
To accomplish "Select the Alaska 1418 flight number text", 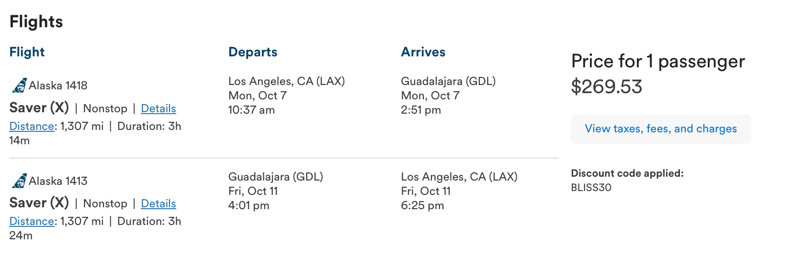I will tap(58, 85).
